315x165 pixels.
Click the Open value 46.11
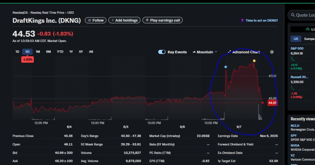[x=69, y=144]
